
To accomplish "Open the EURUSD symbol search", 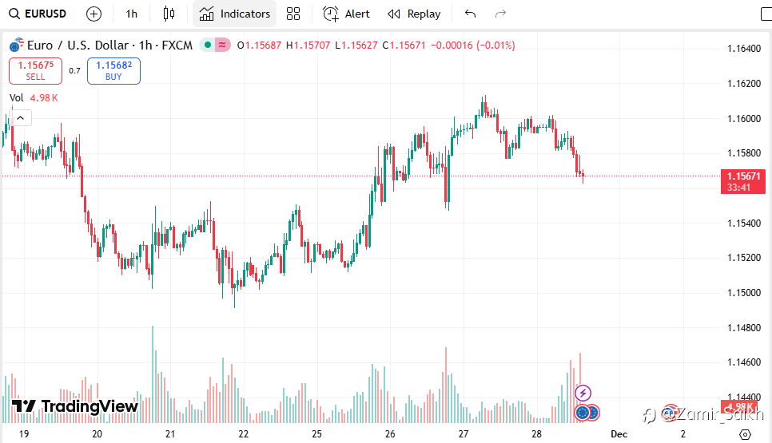I will coord(38,14).
